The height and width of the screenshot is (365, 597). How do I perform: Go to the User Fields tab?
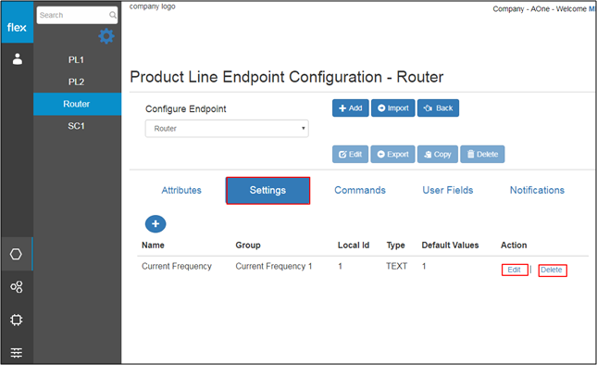point(448,190)
